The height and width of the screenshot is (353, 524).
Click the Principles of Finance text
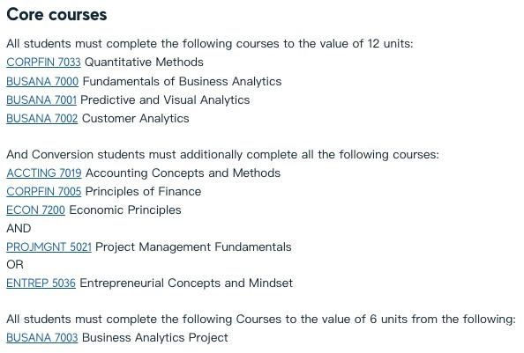[x=144, y=192]
